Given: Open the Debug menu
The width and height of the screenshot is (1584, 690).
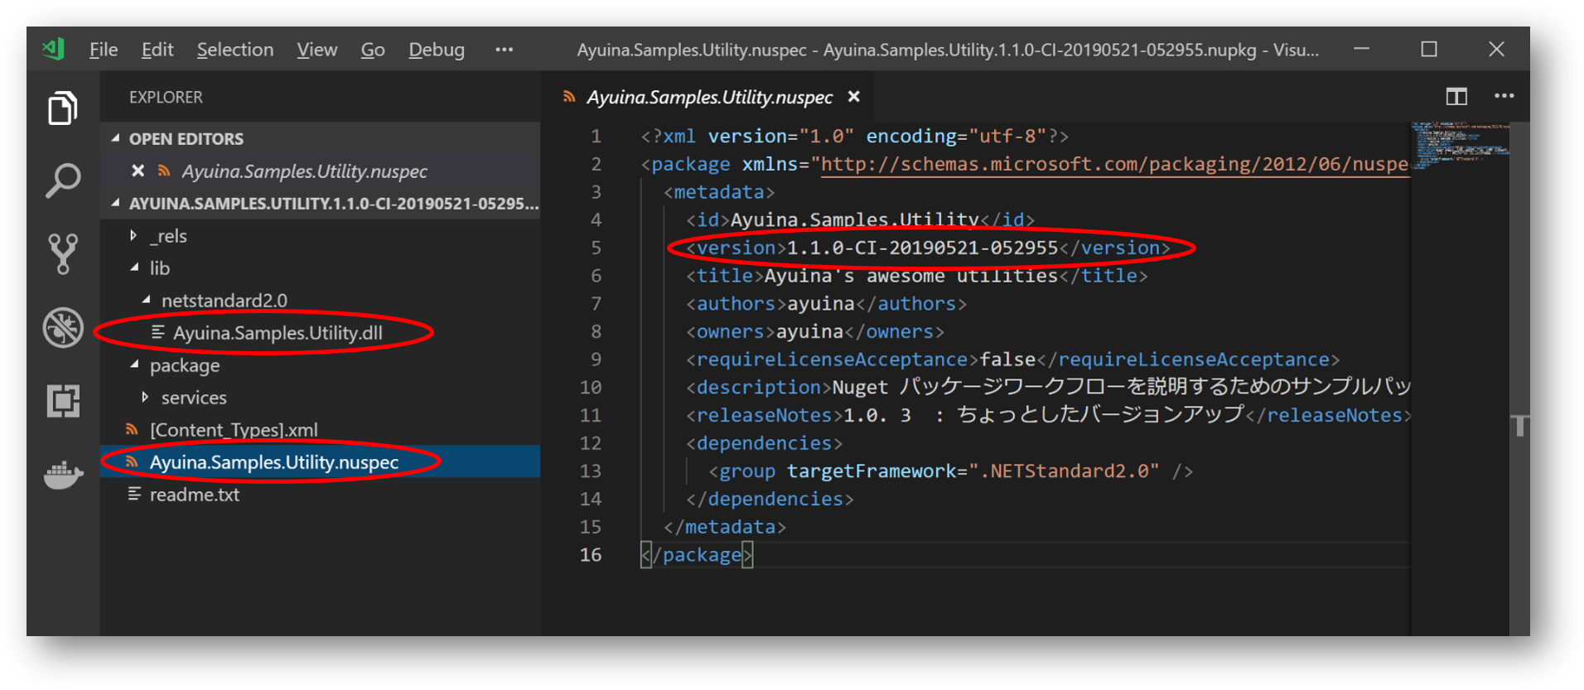Looking at the screenshot, I should [437, 50].
